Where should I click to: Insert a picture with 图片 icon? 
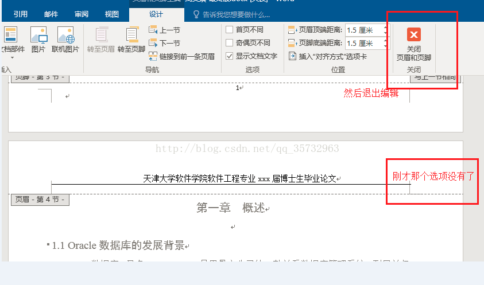pyautogui.click(x=38, y=40)
